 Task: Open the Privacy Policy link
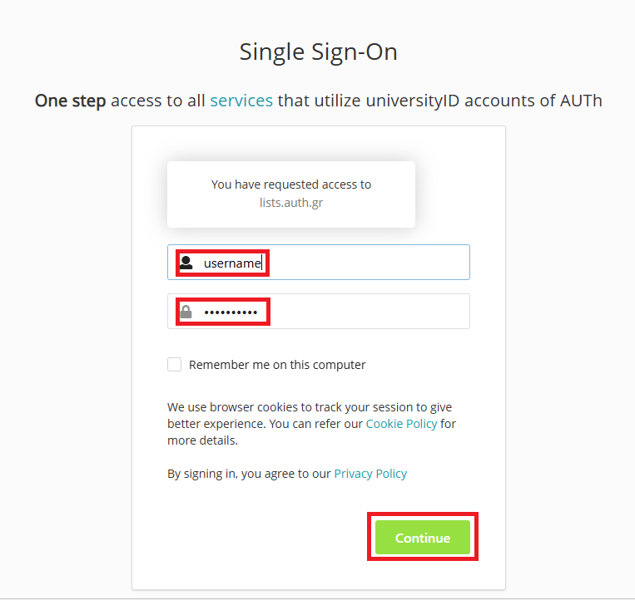coord(370,474)
